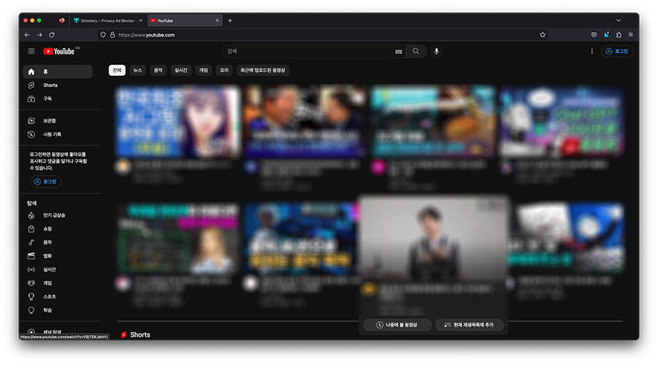Open 시청 기록 (Watch history) in sidebar
This screenshot has height=365, width=658.
(58, 134)
